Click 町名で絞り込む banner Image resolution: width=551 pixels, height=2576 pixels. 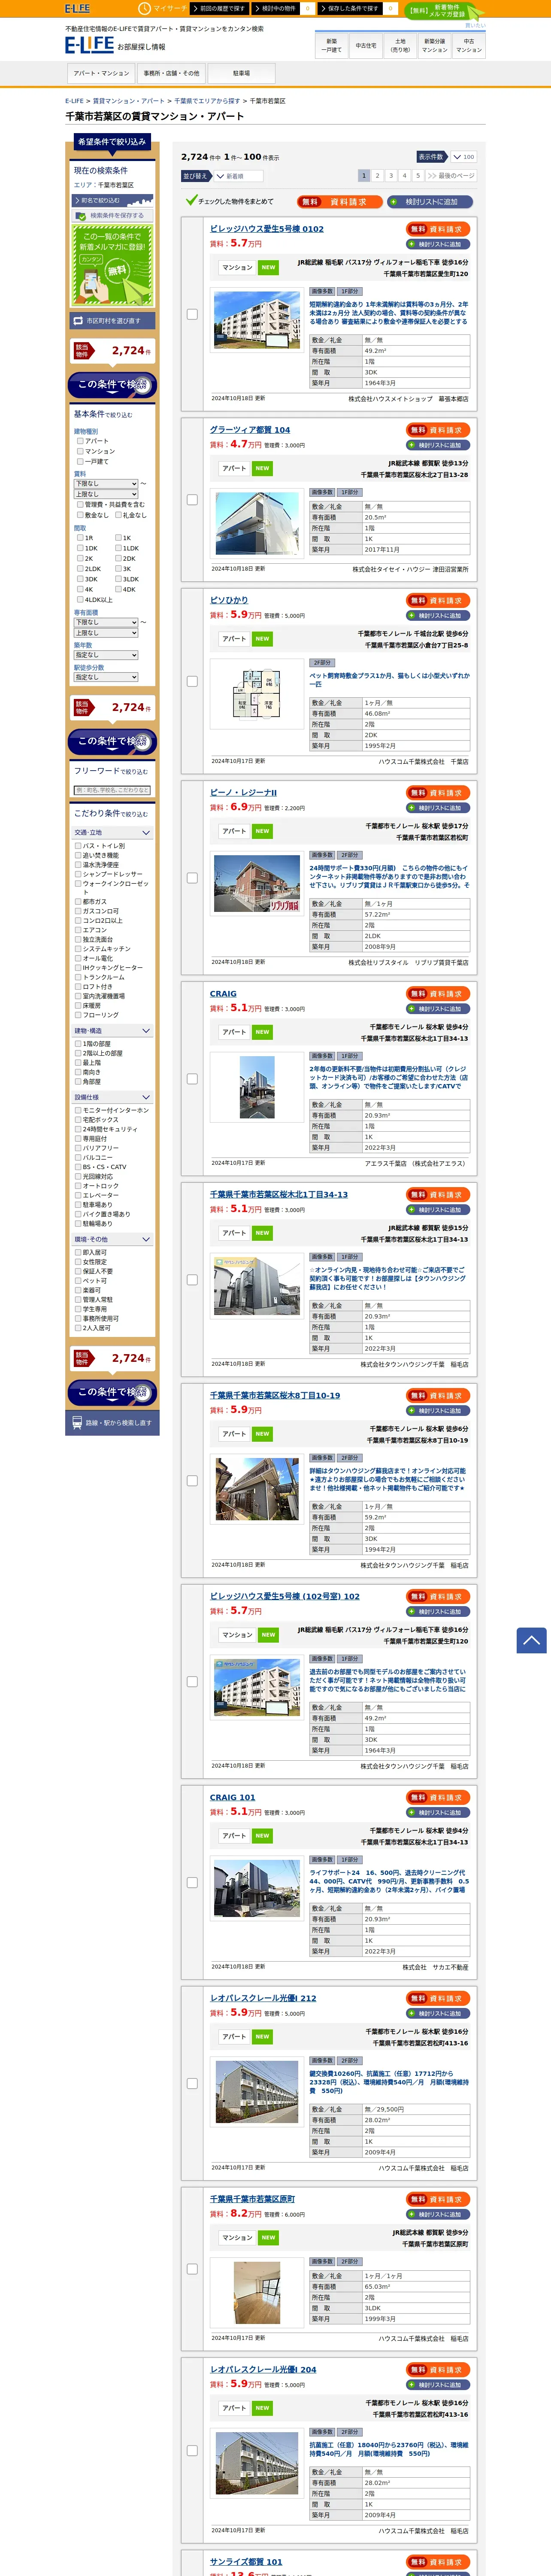coord(112,200)
